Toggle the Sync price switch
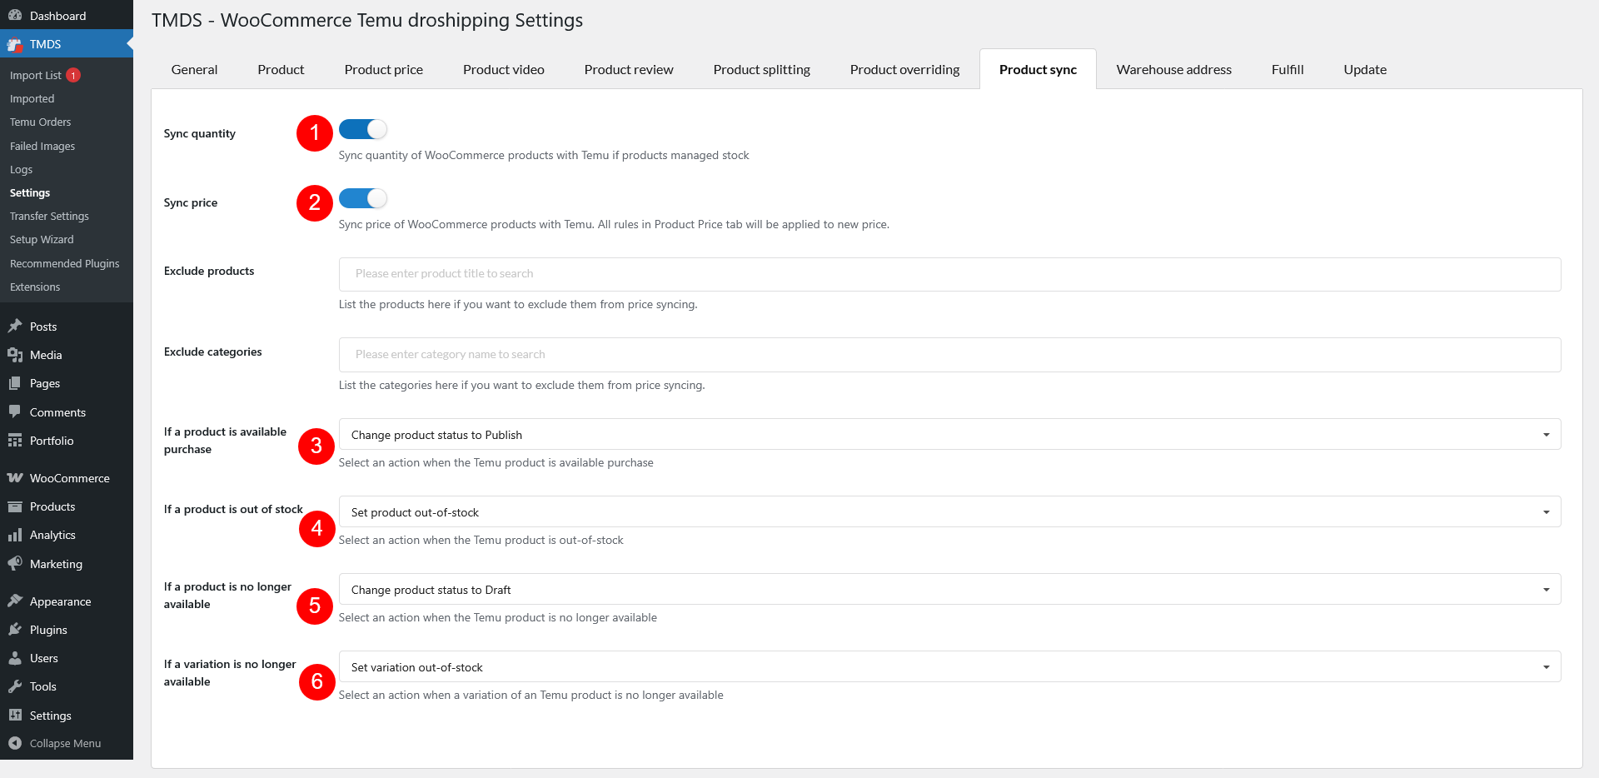 pyautogui.click(x=363, y=198)
